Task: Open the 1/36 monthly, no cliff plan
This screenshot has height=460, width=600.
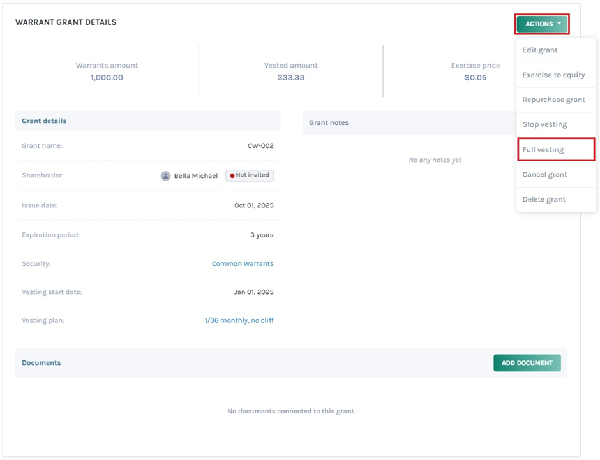Action: coord(239,321)
